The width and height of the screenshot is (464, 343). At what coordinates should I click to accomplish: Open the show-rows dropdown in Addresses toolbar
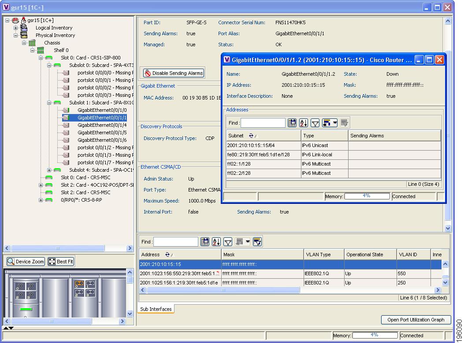click(335, 123)
